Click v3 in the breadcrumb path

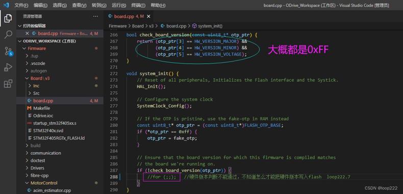click(x=151, y=26)
